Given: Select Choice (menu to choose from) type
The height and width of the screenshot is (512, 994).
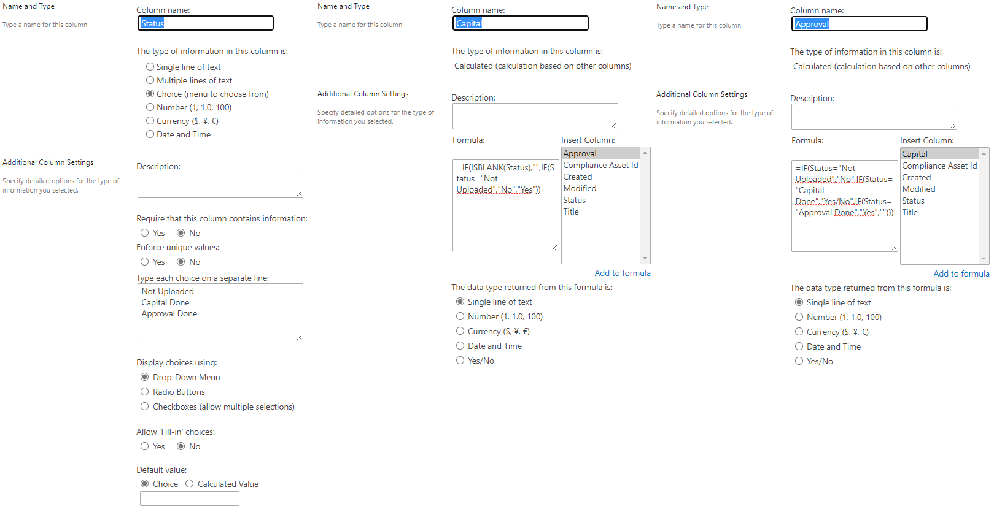Looking at the screenshot, I should [150, 94].
